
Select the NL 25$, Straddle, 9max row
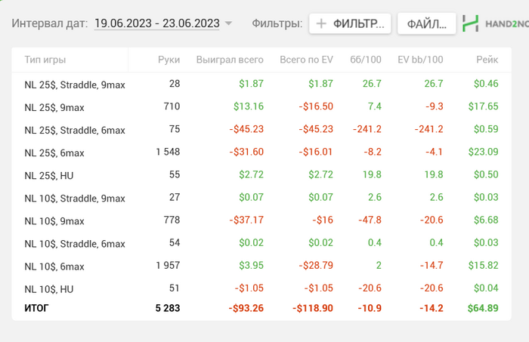tap(75, 85)
